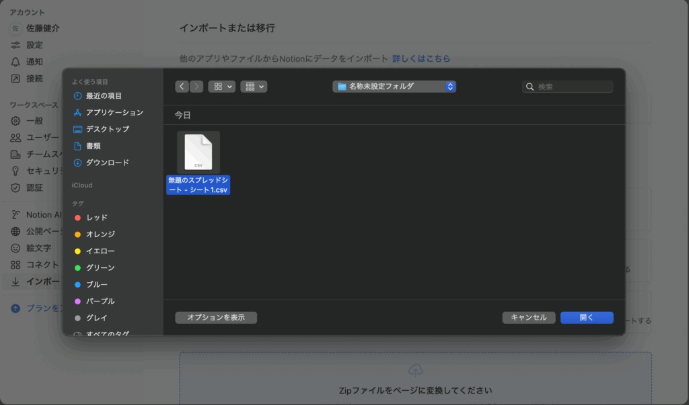The image size is (689, 405).
Task: Select 最近の項目 in the sidebar
Action: (x=104, y=96)
